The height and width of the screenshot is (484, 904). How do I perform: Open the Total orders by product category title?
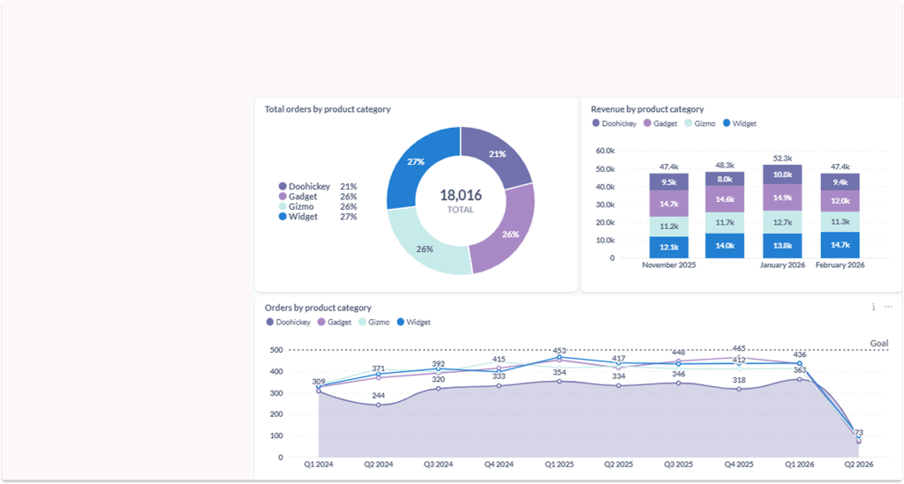(x=328, y=108)
